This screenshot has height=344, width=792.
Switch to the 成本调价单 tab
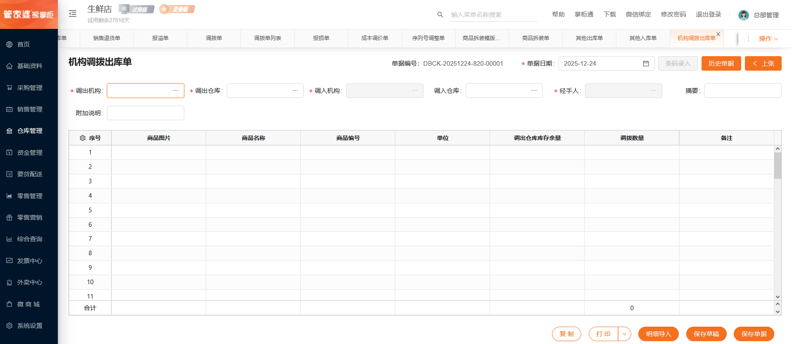375,38
